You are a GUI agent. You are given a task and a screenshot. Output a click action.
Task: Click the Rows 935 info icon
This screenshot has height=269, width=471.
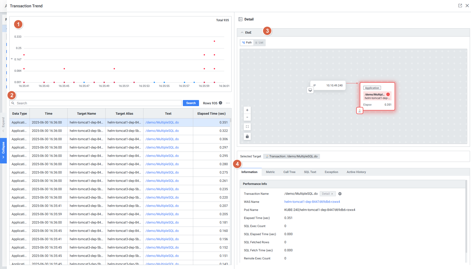tap(220, 103)
